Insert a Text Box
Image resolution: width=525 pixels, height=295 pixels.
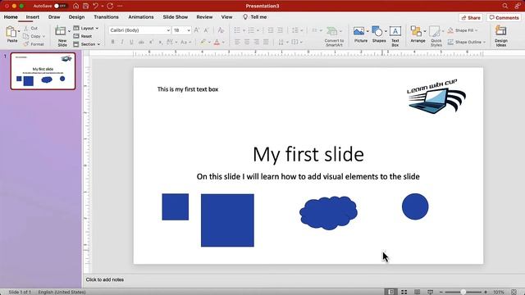(x=395, y=36)
